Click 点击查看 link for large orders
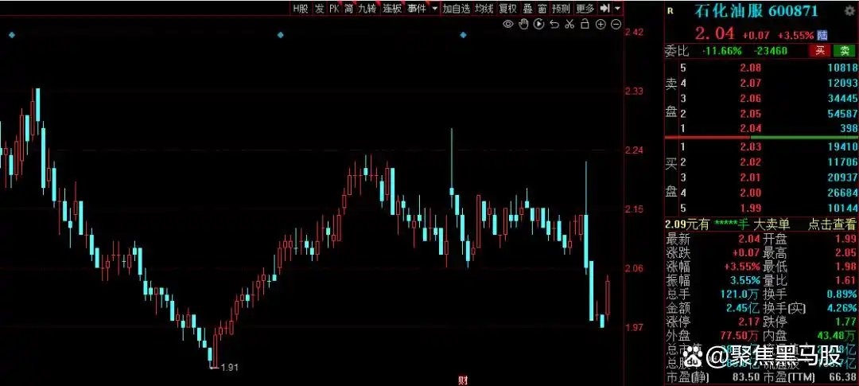The height and width of the screenshot is (386, 859). [833, 224]
